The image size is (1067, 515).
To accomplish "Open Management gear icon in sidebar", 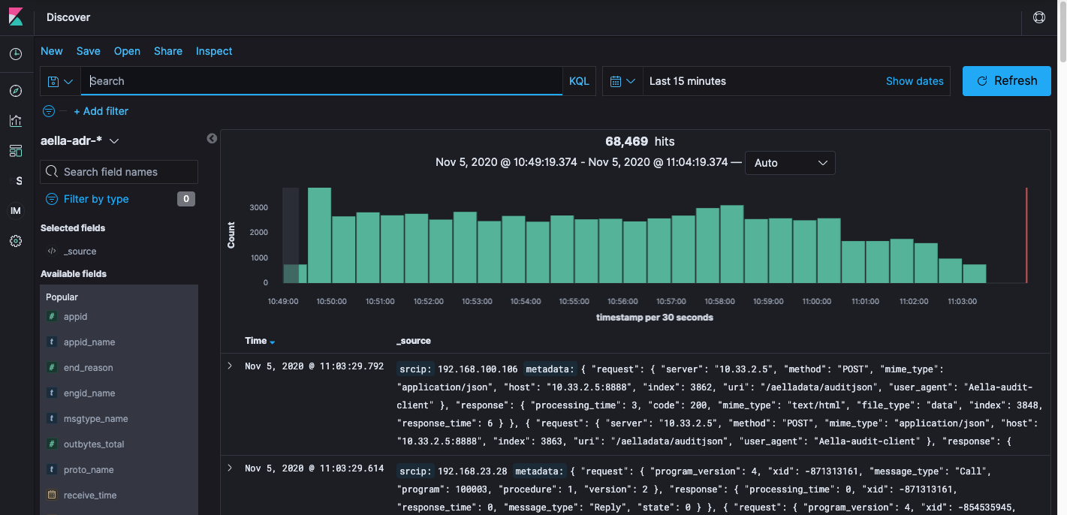I will pos(16,241).
